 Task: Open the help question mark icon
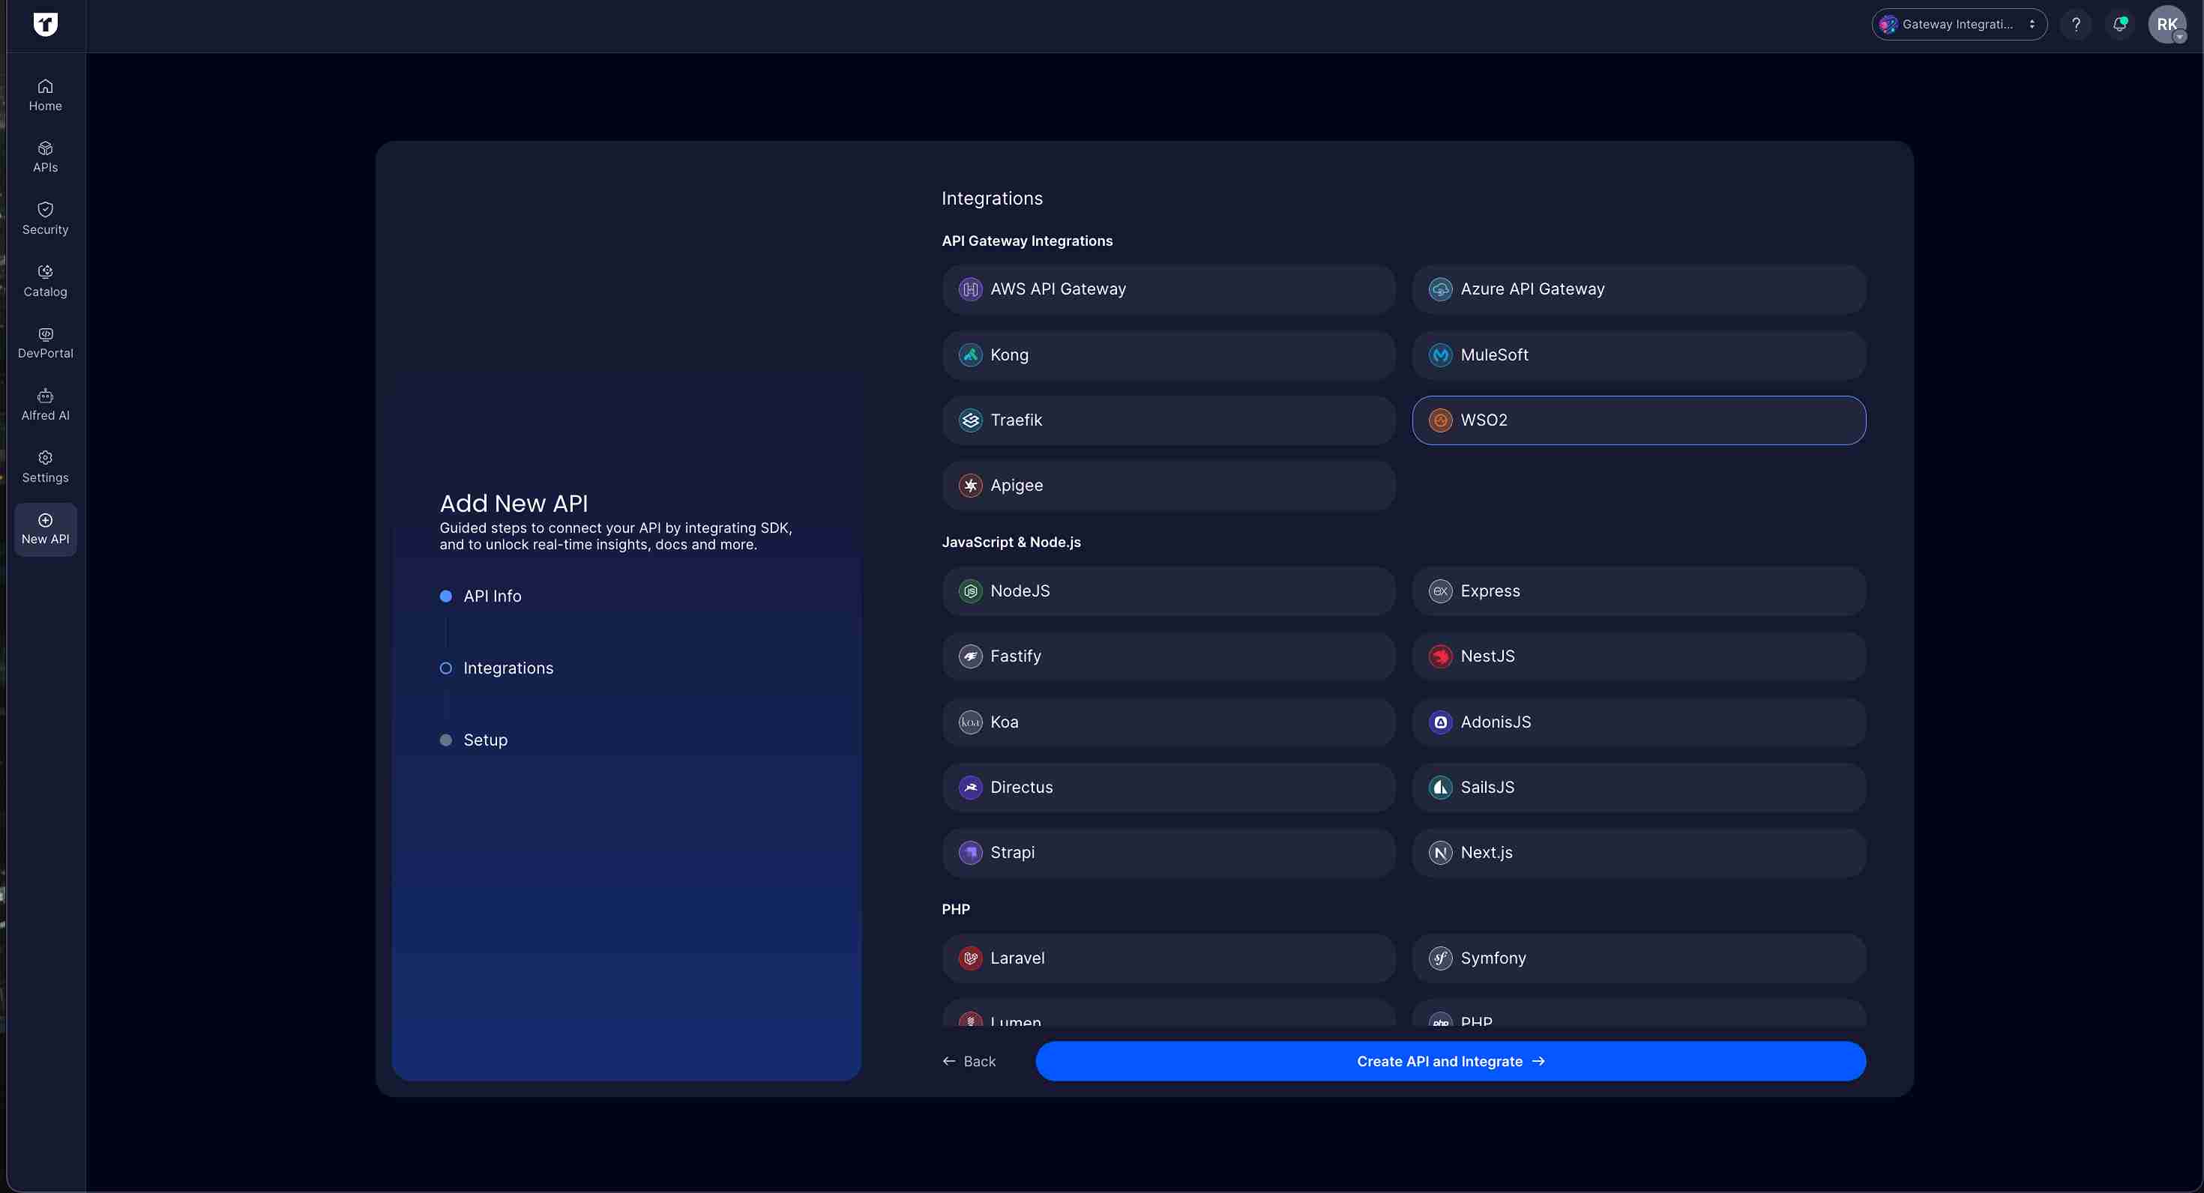[x=2077, y=24]
